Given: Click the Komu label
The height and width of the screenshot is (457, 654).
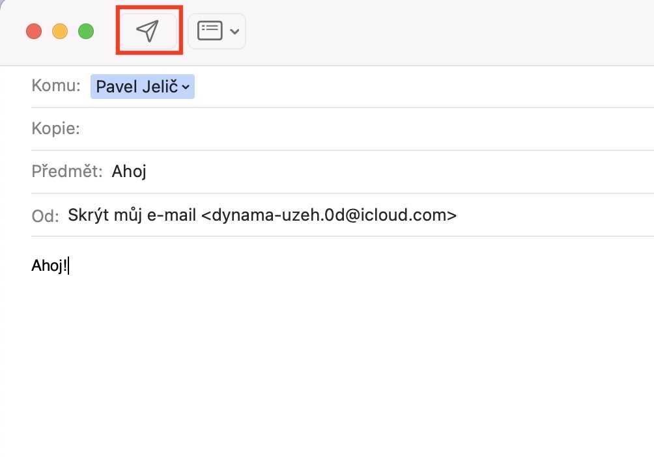Looking at the screenshot, I should click(56, 86).
